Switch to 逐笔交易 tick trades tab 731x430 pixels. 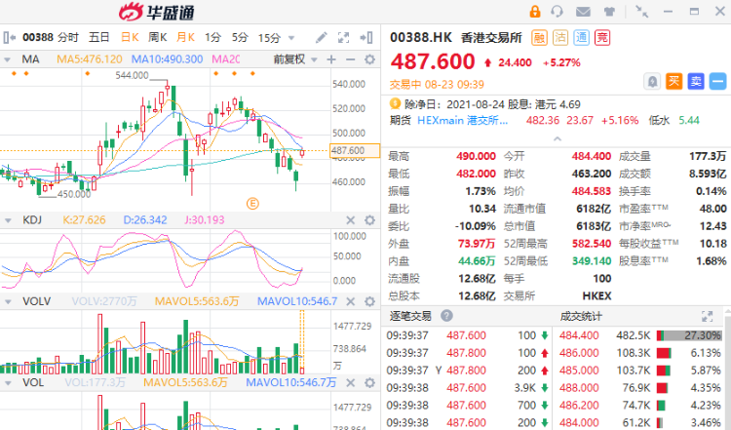tap(410, 316)
